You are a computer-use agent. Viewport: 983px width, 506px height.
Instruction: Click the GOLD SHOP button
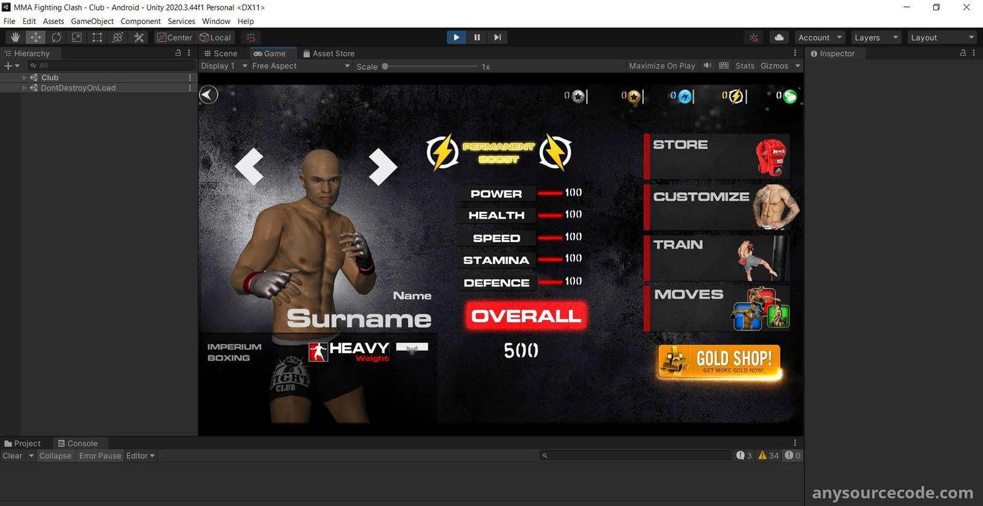pyautogui.click(x=719, y=361)
